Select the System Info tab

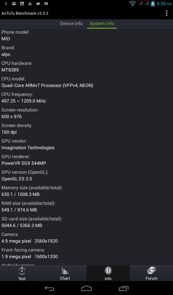tap(102, 24)
